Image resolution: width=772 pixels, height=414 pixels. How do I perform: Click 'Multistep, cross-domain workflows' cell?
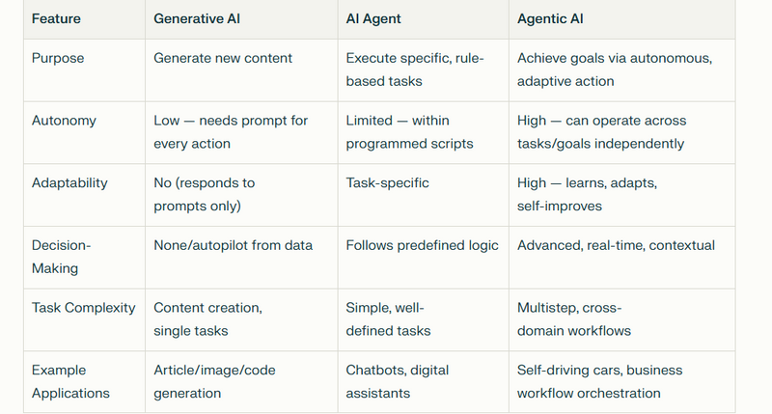(574, 319)
